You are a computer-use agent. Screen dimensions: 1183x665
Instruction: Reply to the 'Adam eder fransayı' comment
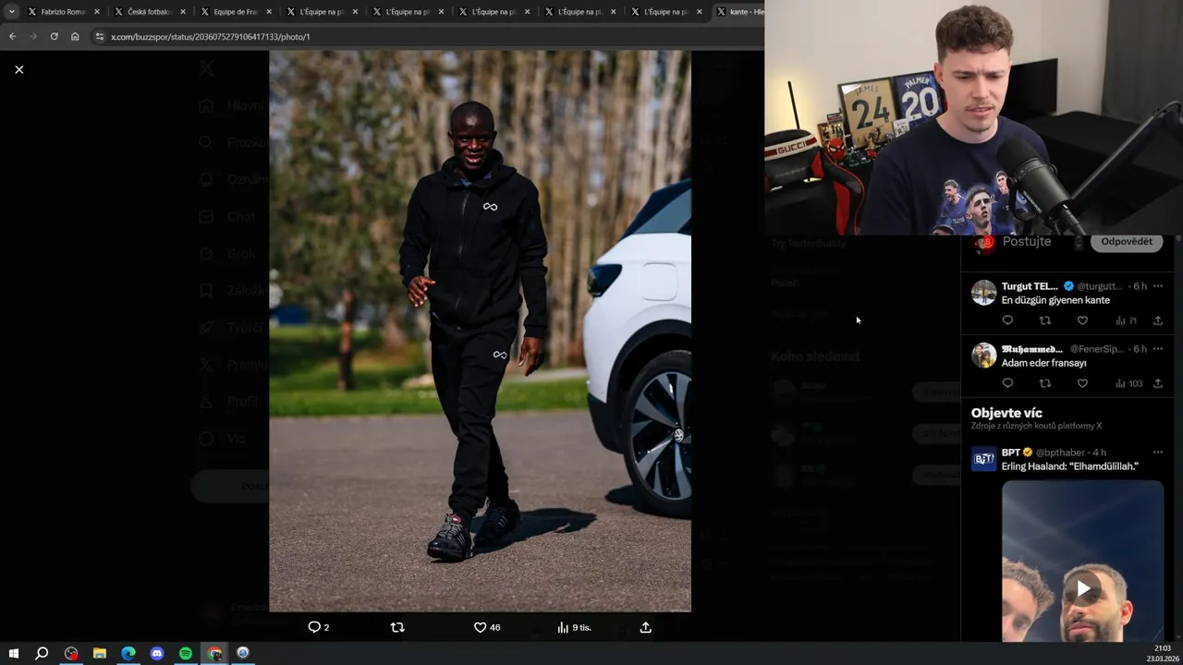pyautogui.click(x=1007, y=383)
